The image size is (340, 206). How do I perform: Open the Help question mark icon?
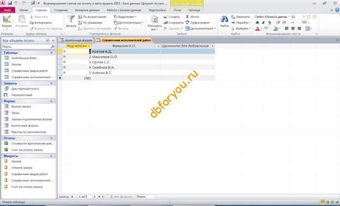point(337,10)
